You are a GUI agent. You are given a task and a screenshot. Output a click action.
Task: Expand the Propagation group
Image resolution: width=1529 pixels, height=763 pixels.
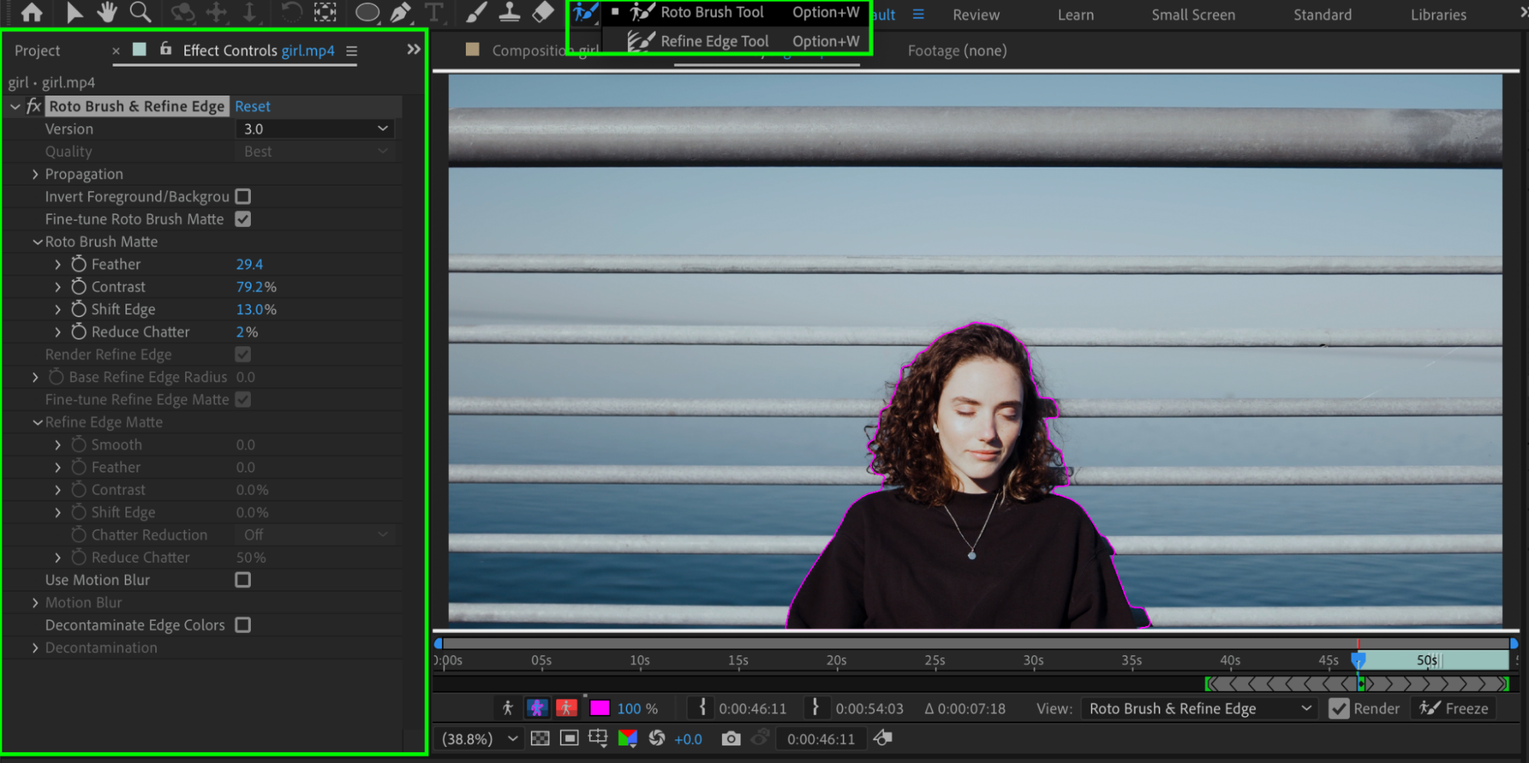pos(35,174)
